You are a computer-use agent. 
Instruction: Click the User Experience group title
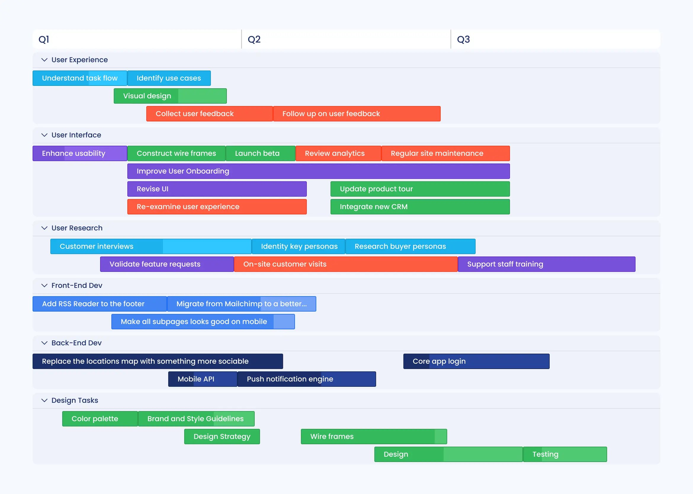tap(80, 60)
